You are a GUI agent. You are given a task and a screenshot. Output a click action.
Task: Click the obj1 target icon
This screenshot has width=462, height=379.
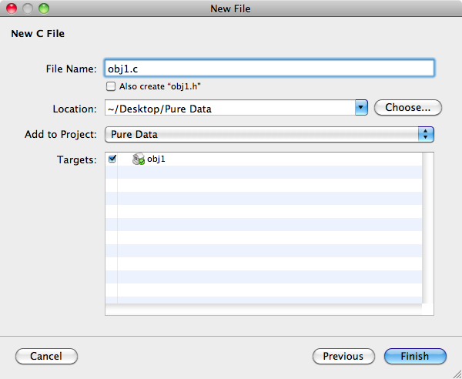click(138, 159)
